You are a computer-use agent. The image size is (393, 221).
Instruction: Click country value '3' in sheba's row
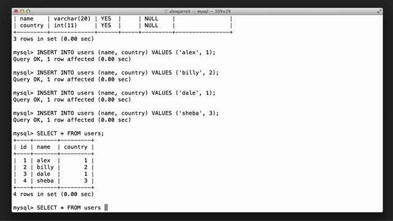tap(86, 180)
